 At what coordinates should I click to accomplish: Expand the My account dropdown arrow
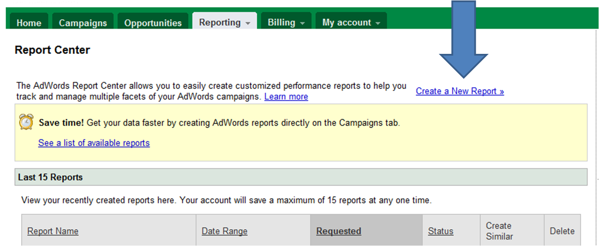[378, 23]
